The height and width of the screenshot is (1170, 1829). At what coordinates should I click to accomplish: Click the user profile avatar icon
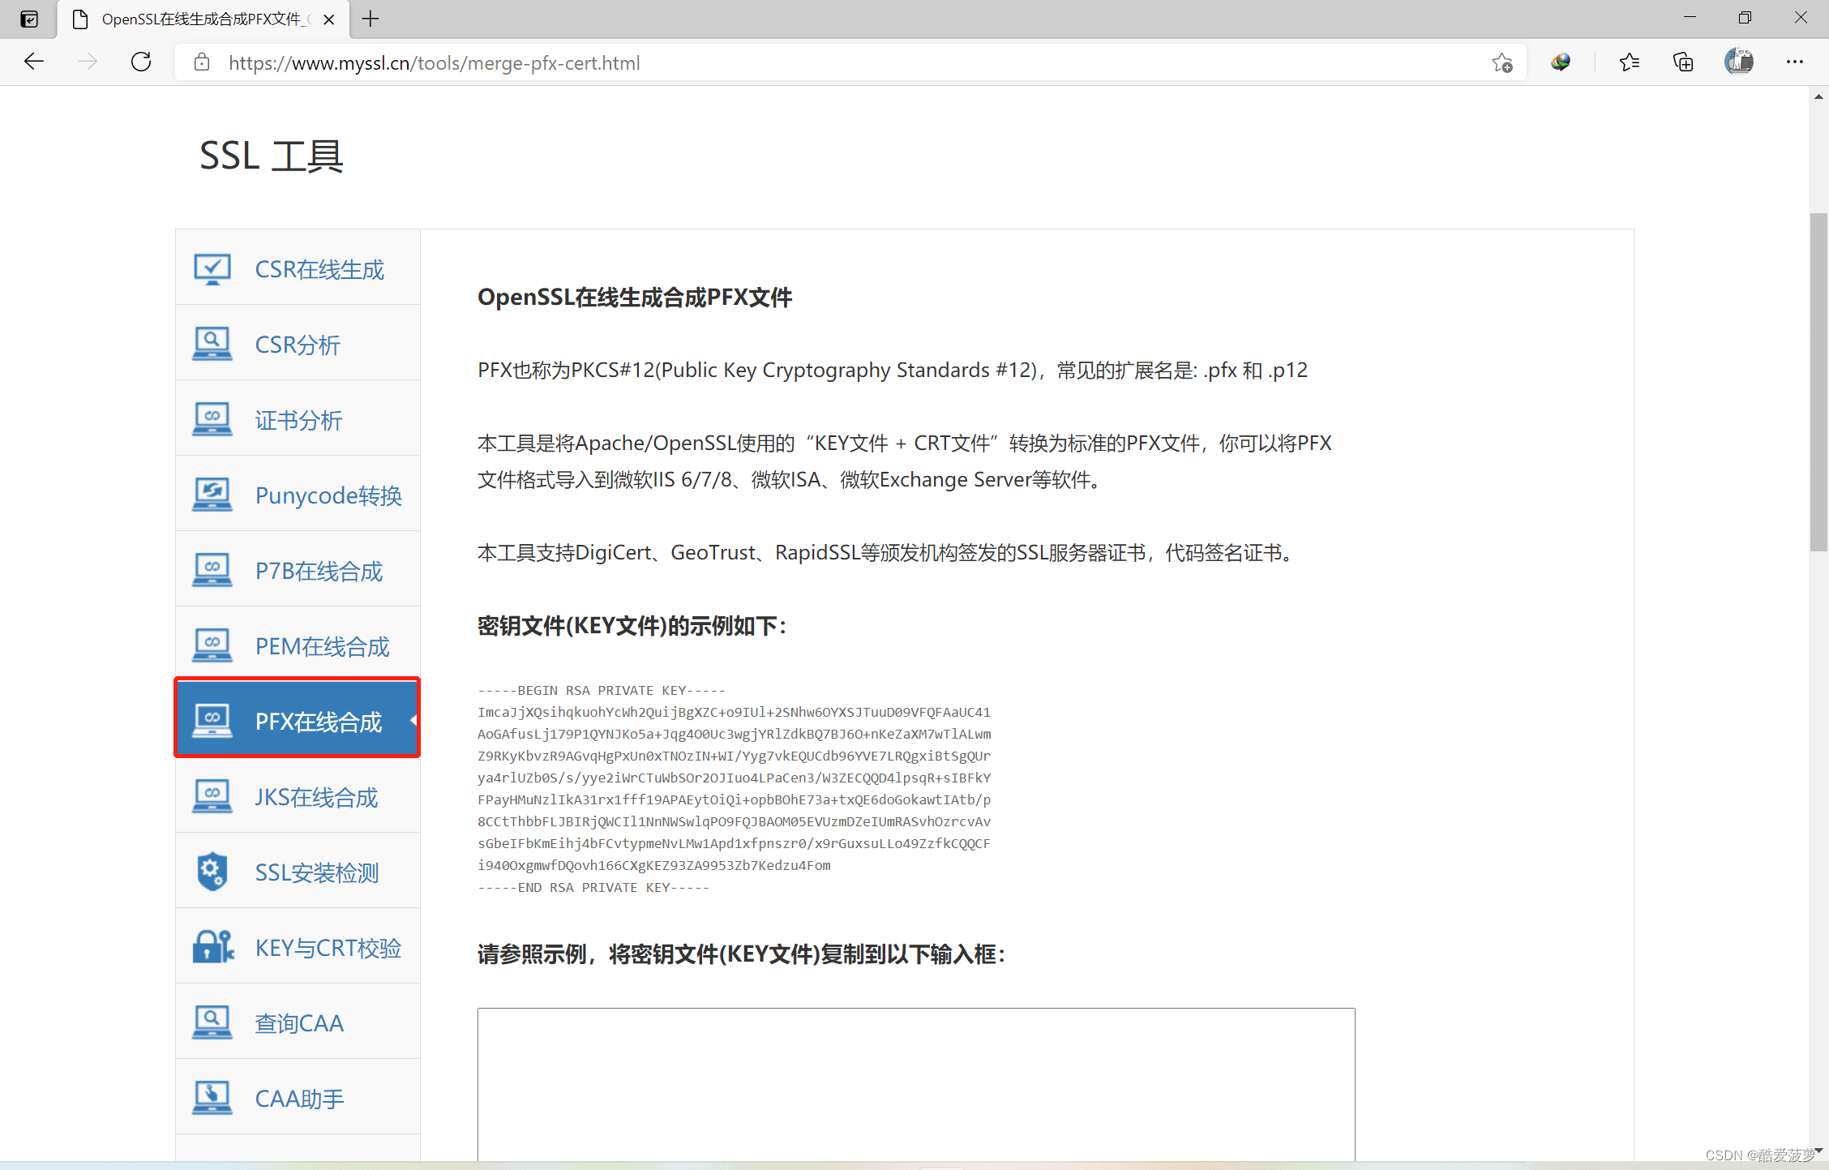click(1738, 62)
